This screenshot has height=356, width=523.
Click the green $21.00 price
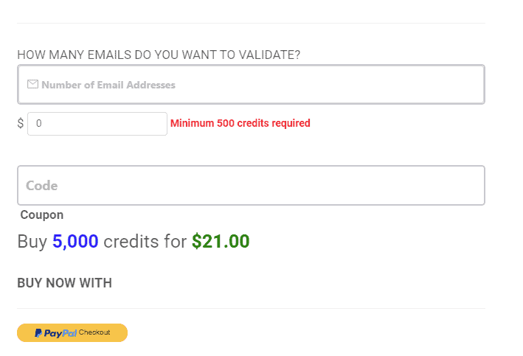point(221,241)
